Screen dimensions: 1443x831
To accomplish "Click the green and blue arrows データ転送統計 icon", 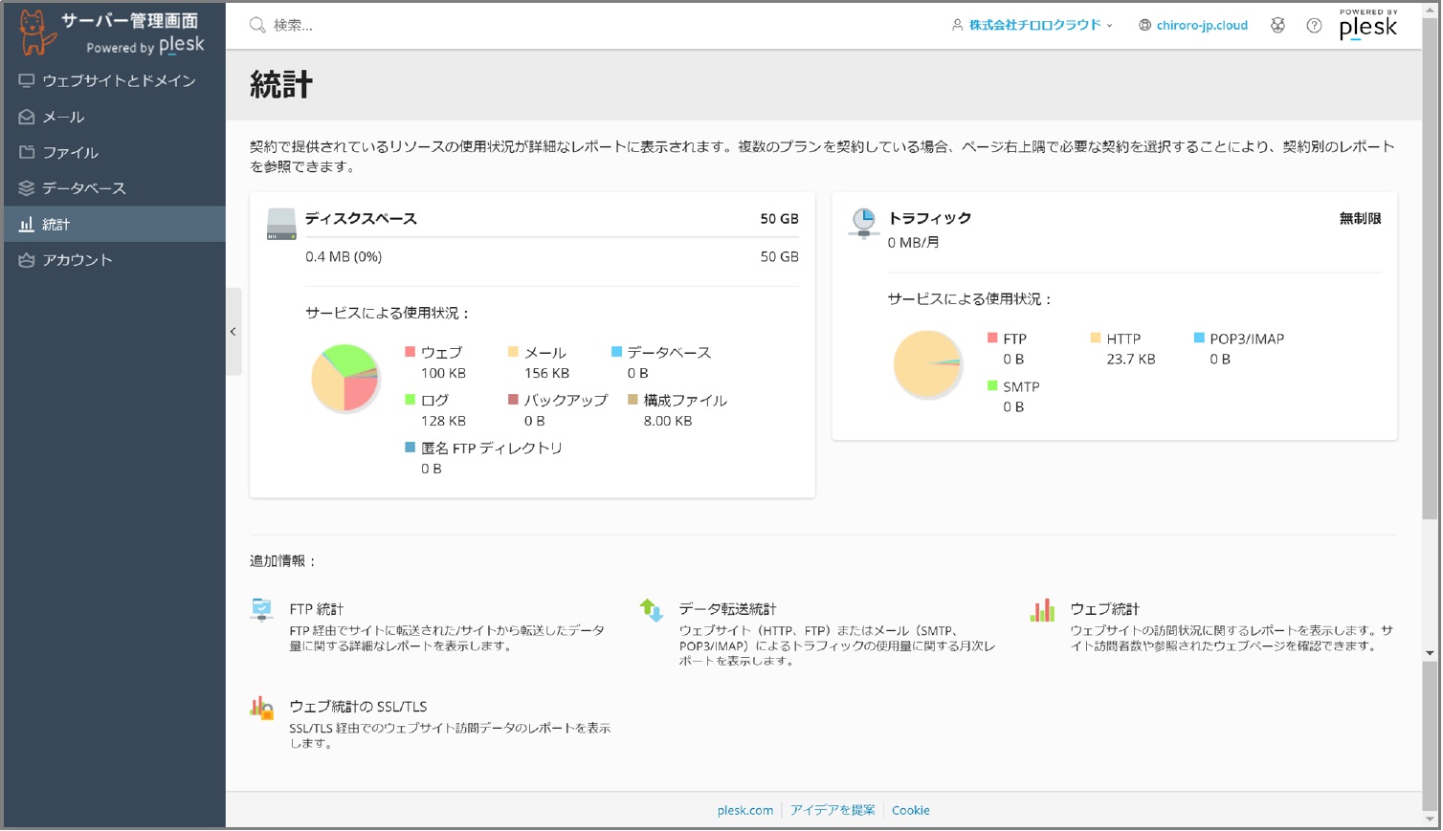I will (x=651, y=609).
